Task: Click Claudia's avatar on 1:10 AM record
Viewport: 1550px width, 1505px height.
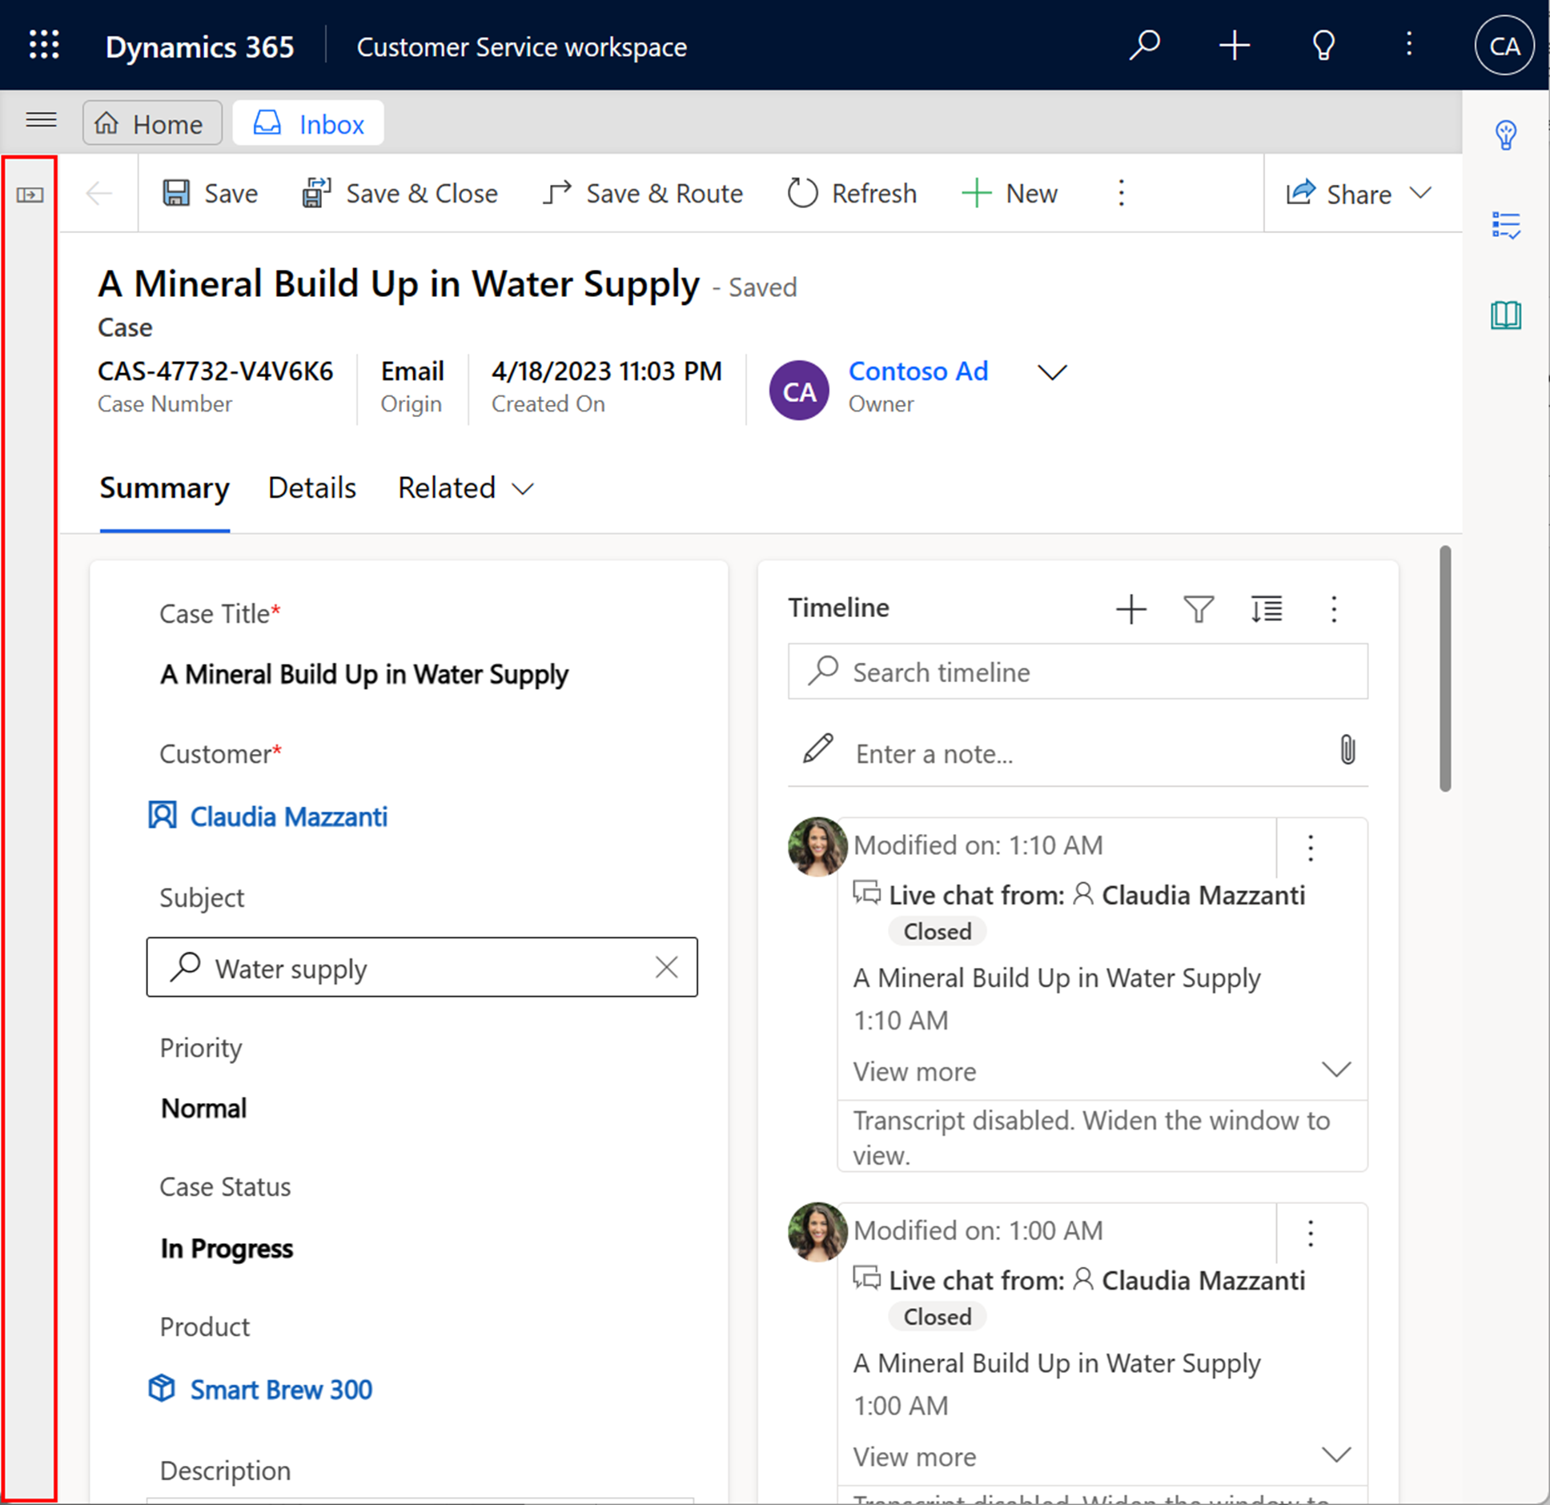Action: 817,847
